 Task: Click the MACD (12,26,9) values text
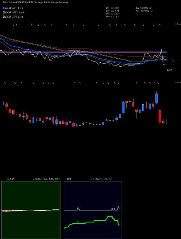46,179
